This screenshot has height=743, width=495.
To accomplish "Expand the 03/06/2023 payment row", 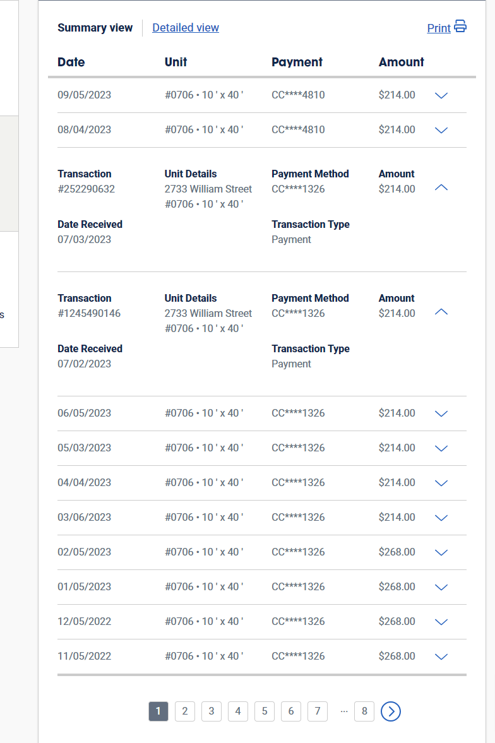I will pyautogui.click(x=441, y=518).
